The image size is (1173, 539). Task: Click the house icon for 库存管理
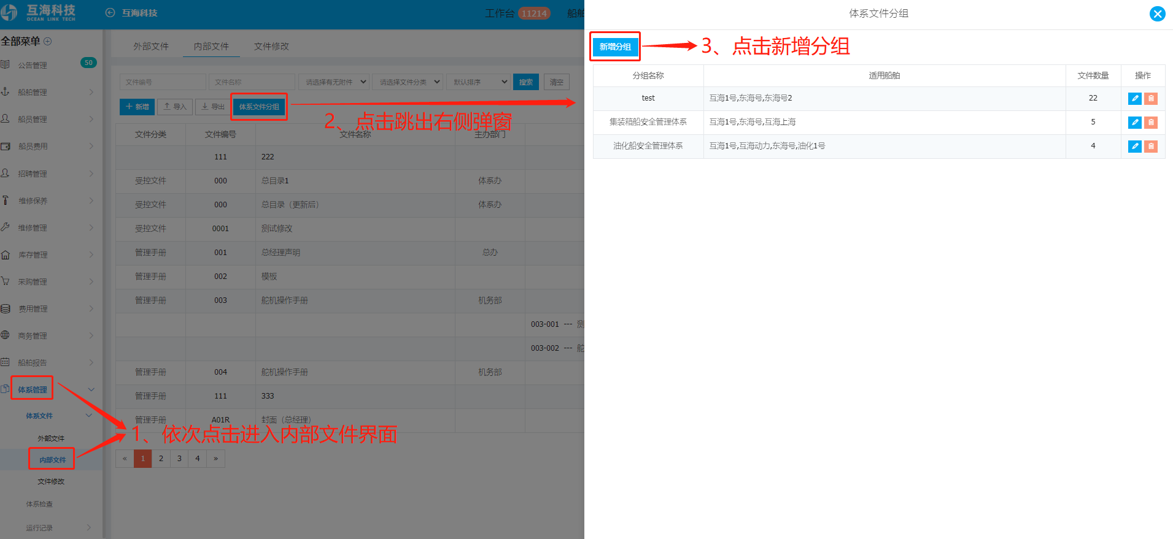(5, 254)
